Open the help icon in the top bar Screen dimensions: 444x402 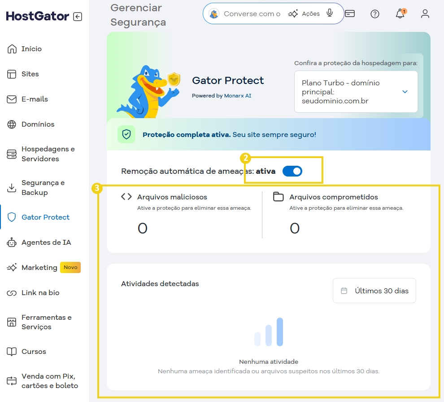point(375,13)
